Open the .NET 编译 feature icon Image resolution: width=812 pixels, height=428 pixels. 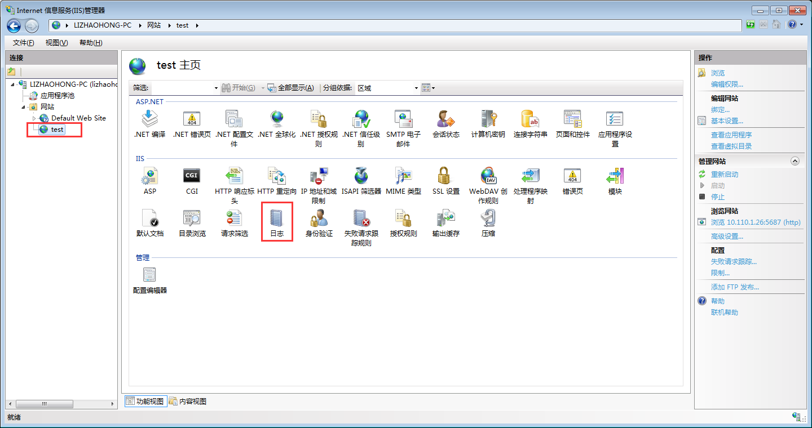[149, 124]
